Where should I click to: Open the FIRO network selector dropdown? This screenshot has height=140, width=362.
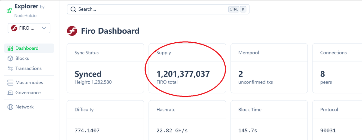(x=29, y=28)
